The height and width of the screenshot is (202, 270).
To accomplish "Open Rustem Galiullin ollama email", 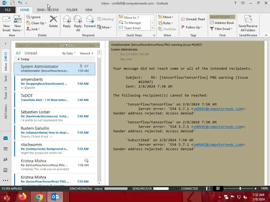I will pos(55,133).
